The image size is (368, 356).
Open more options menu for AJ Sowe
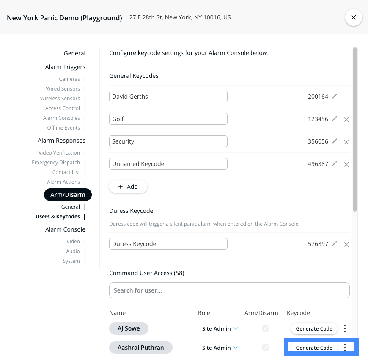[345, 328]
